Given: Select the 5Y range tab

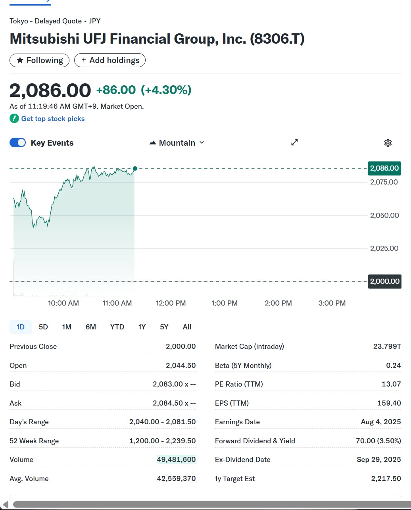Looking at the screenshot, I should point(164,327).
